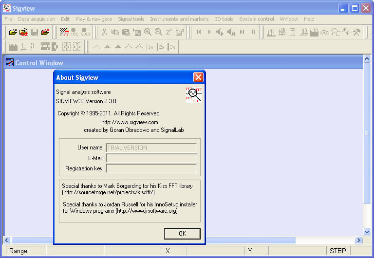The height and width of the screenshot is (258, 374).
Task: Open the signal calculator icon
Action: 292,32
